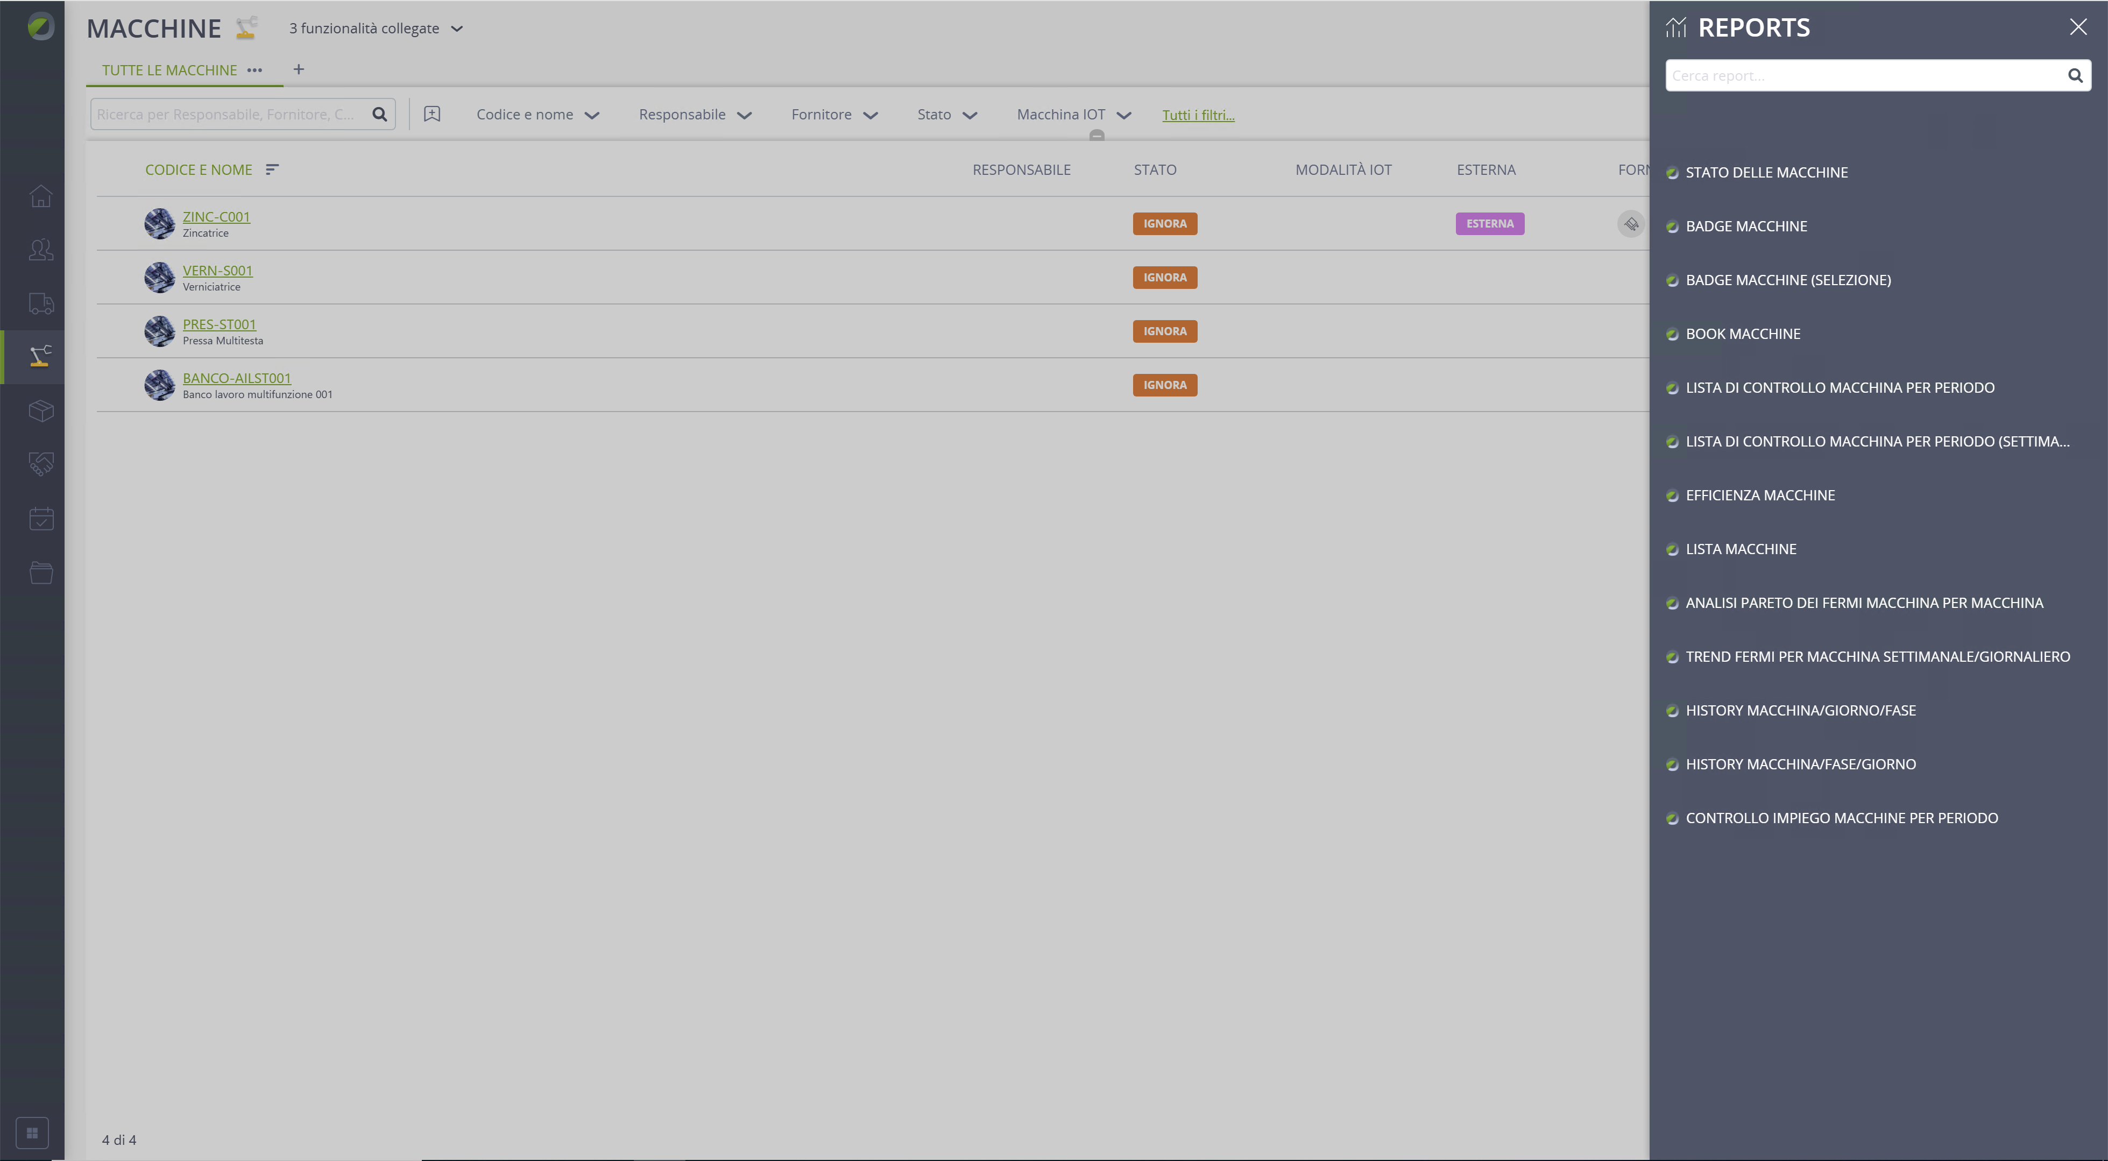
Task: Open the box package sidebar icon
Action: click(41, 410)
